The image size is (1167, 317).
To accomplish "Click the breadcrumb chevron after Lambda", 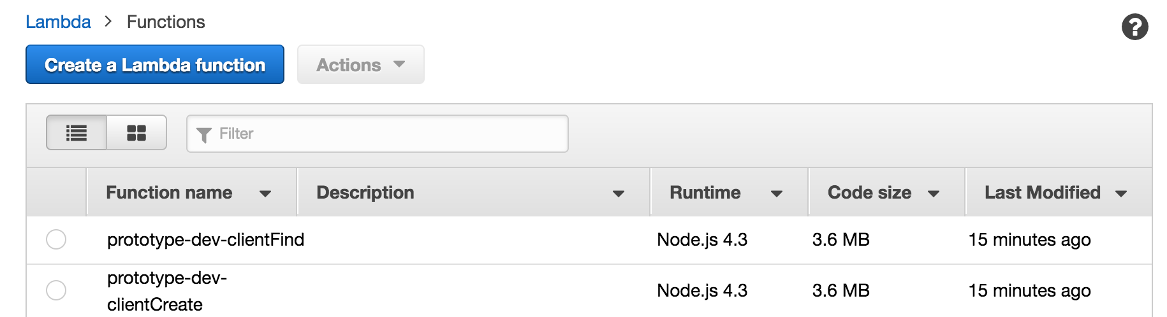I will click(x=108, y=22).
